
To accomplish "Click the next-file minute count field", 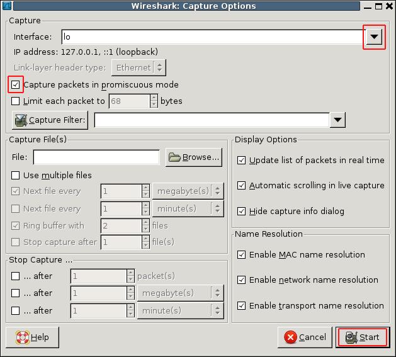I will pyautogui.click(x=122, y=208).
